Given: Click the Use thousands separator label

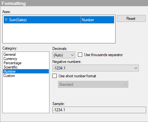Looking at the screenshot, I should click(x=103, y=55).
